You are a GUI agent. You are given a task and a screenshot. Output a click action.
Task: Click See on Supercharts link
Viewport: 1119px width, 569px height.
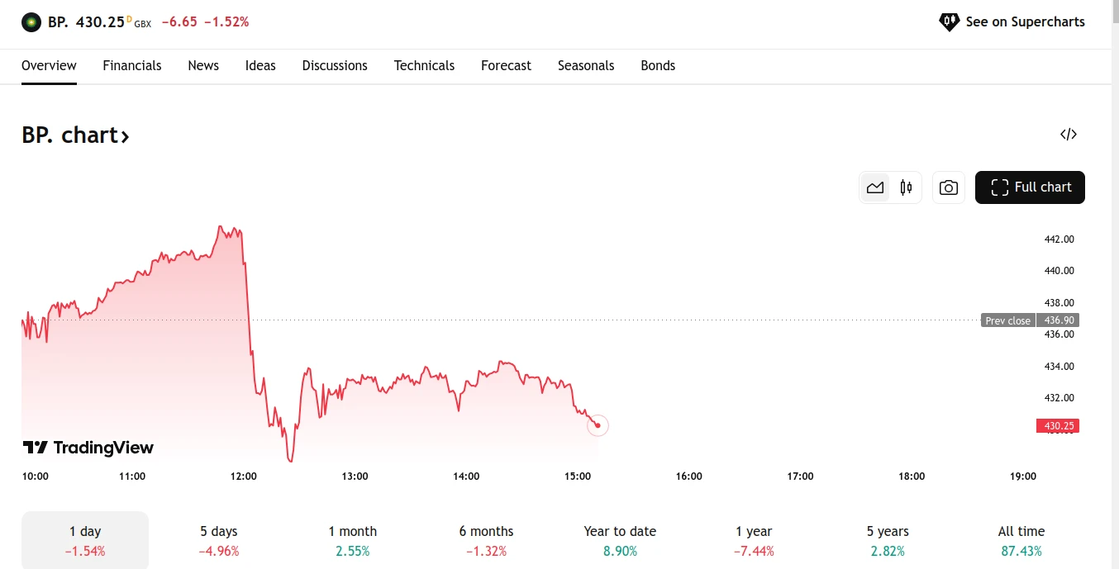[1025, 22]
